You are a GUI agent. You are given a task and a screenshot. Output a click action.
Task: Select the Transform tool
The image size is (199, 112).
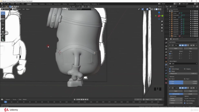coord(3,32)
